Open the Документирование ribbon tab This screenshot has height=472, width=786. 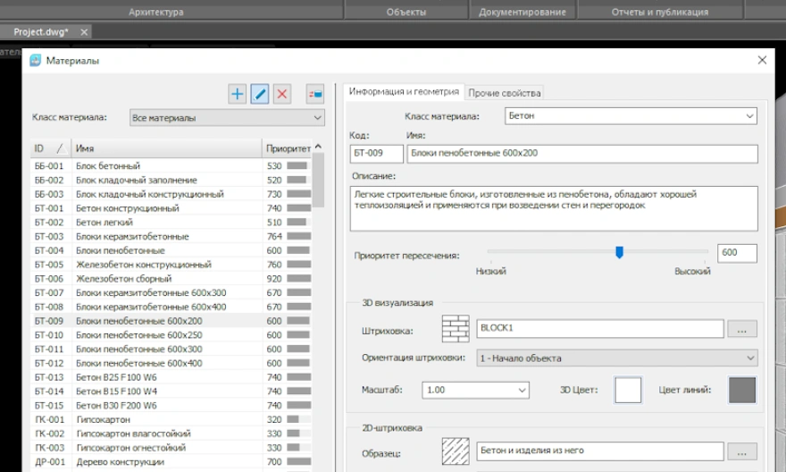(522, 12)
